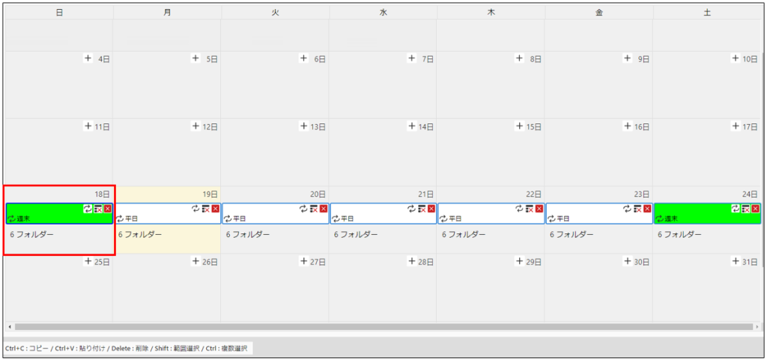Screen dimensions: 767x362
Task: Click the repeat icon on the 23日 entry
Action: point(628,209)
